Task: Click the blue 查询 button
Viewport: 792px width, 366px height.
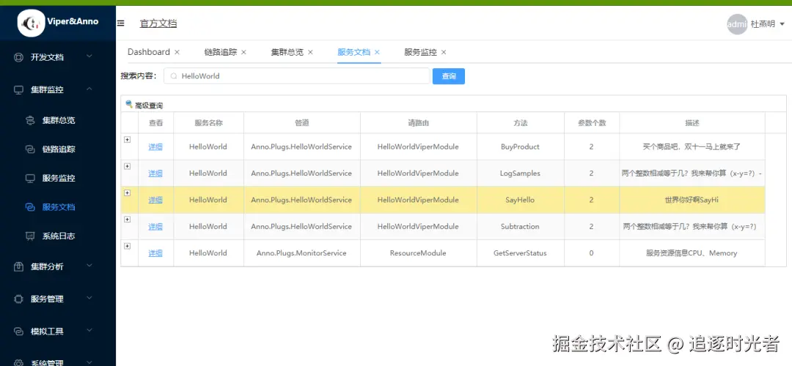Action: point(448,76)
